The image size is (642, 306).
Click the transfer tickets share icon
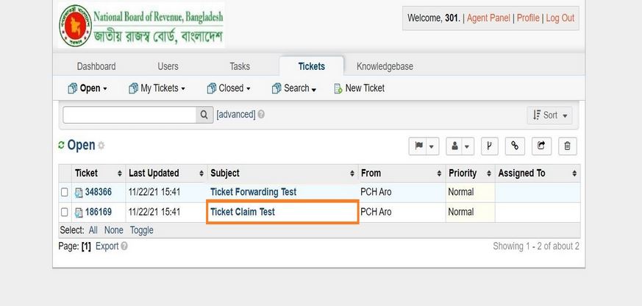click(541, 146)
